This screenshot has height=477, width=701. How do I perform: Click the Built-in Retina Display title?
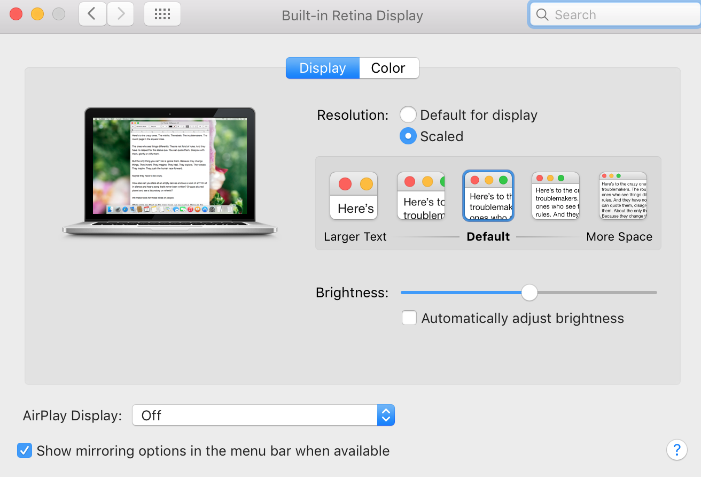353,16
